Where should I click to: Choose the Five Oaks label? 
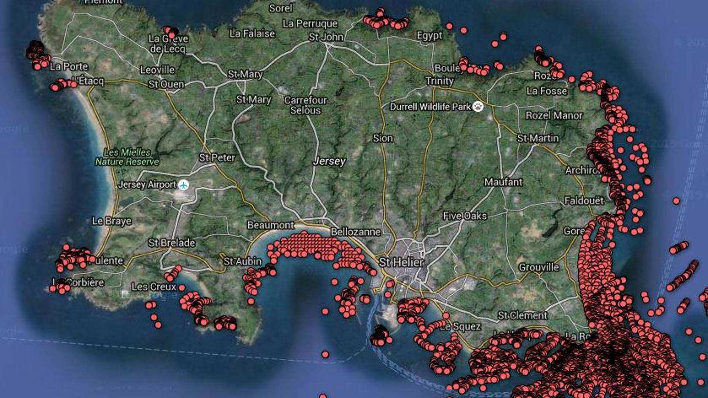[464, 216]
